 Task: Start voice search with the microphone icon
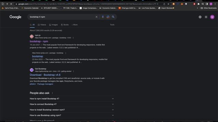tap(103, 17)
